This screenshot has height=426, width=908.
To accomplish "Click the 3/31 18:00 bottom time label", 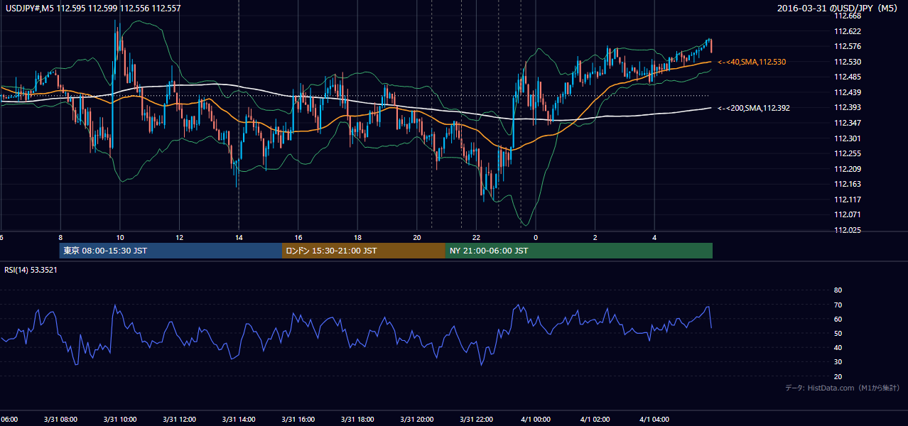I will 357,420.
